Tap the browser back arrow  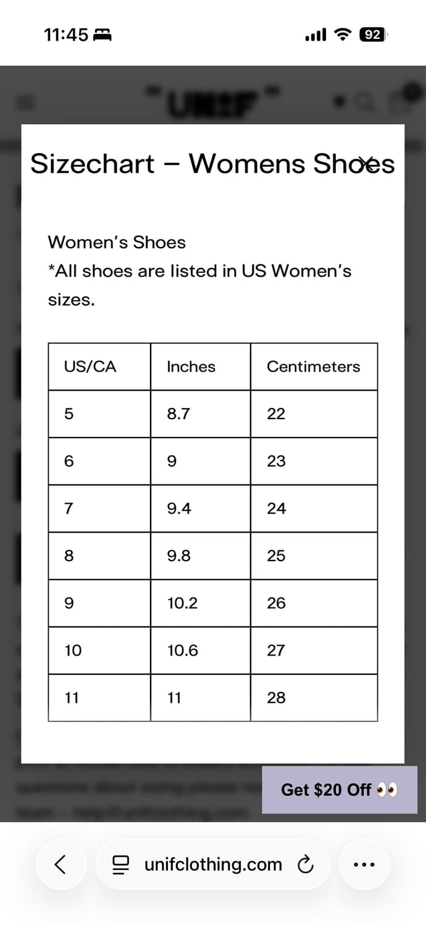(61, 864)
